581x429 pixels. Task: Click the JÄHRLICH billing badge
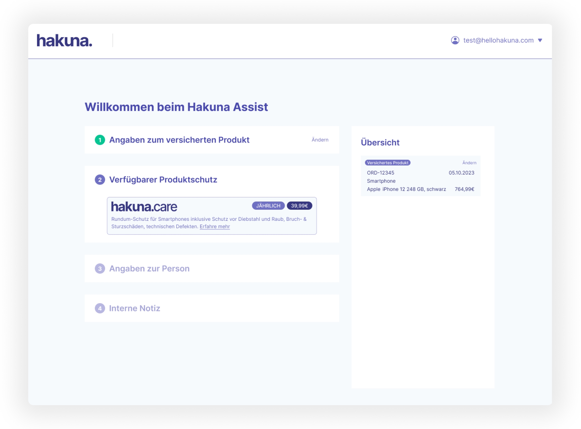[268, 206]
